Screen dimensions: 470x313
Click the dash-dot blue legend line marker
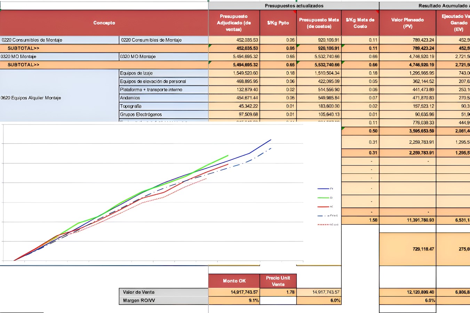pyautogui.click(x=323, y=216)
